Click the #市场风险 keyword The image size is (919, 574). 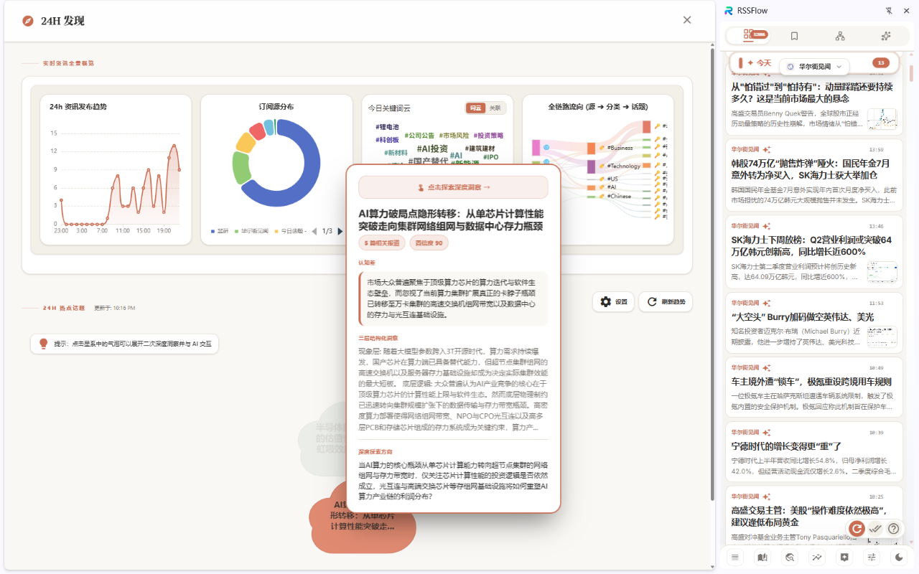454,135
